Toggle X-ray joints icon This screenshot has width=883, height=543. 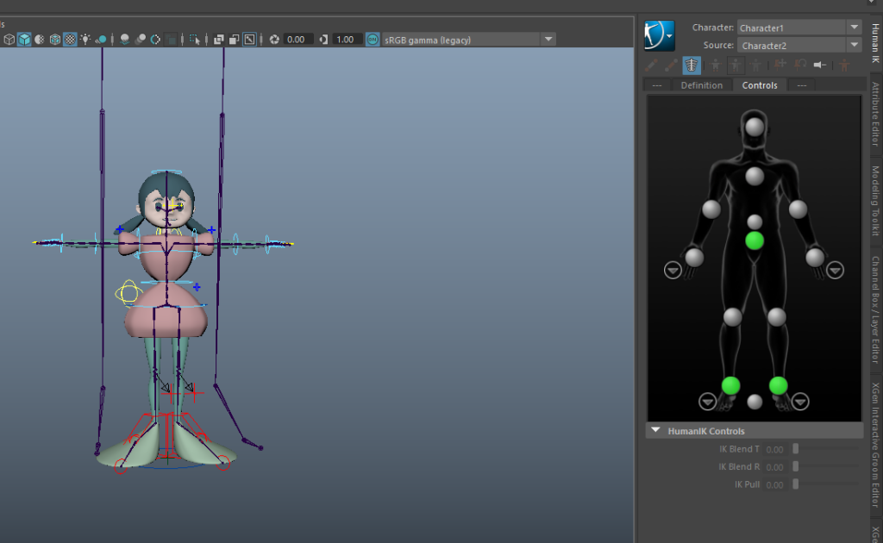click(x=249, y=40)
